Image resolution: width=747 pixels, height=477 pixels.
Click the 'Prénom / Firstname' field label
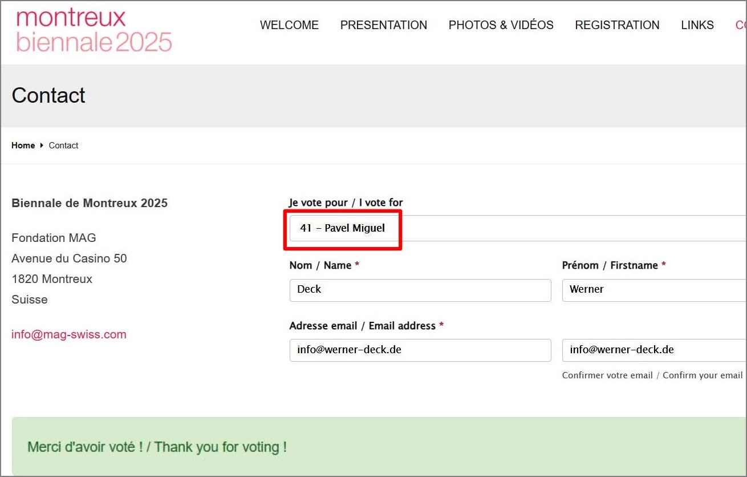point(614,265)
